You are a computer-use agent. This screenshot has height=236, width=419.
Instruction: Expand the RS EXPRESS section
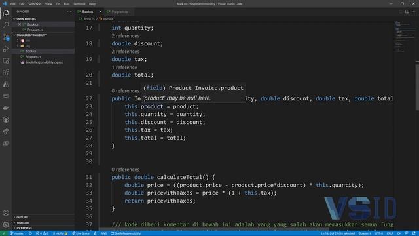tap(43, 228)
